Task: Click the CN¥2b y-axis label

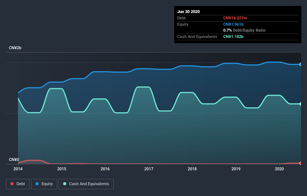Action: (x=15, y=48)
